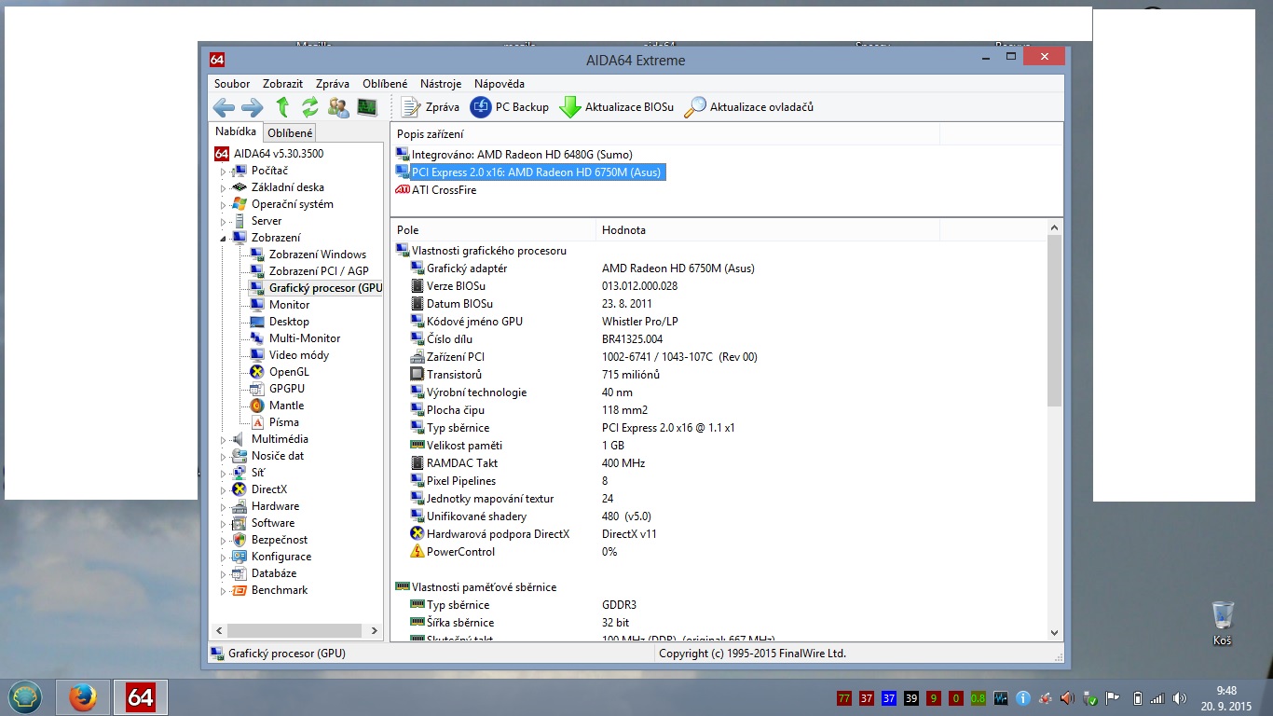Select OpenGL in the tree

coord(288,372)
